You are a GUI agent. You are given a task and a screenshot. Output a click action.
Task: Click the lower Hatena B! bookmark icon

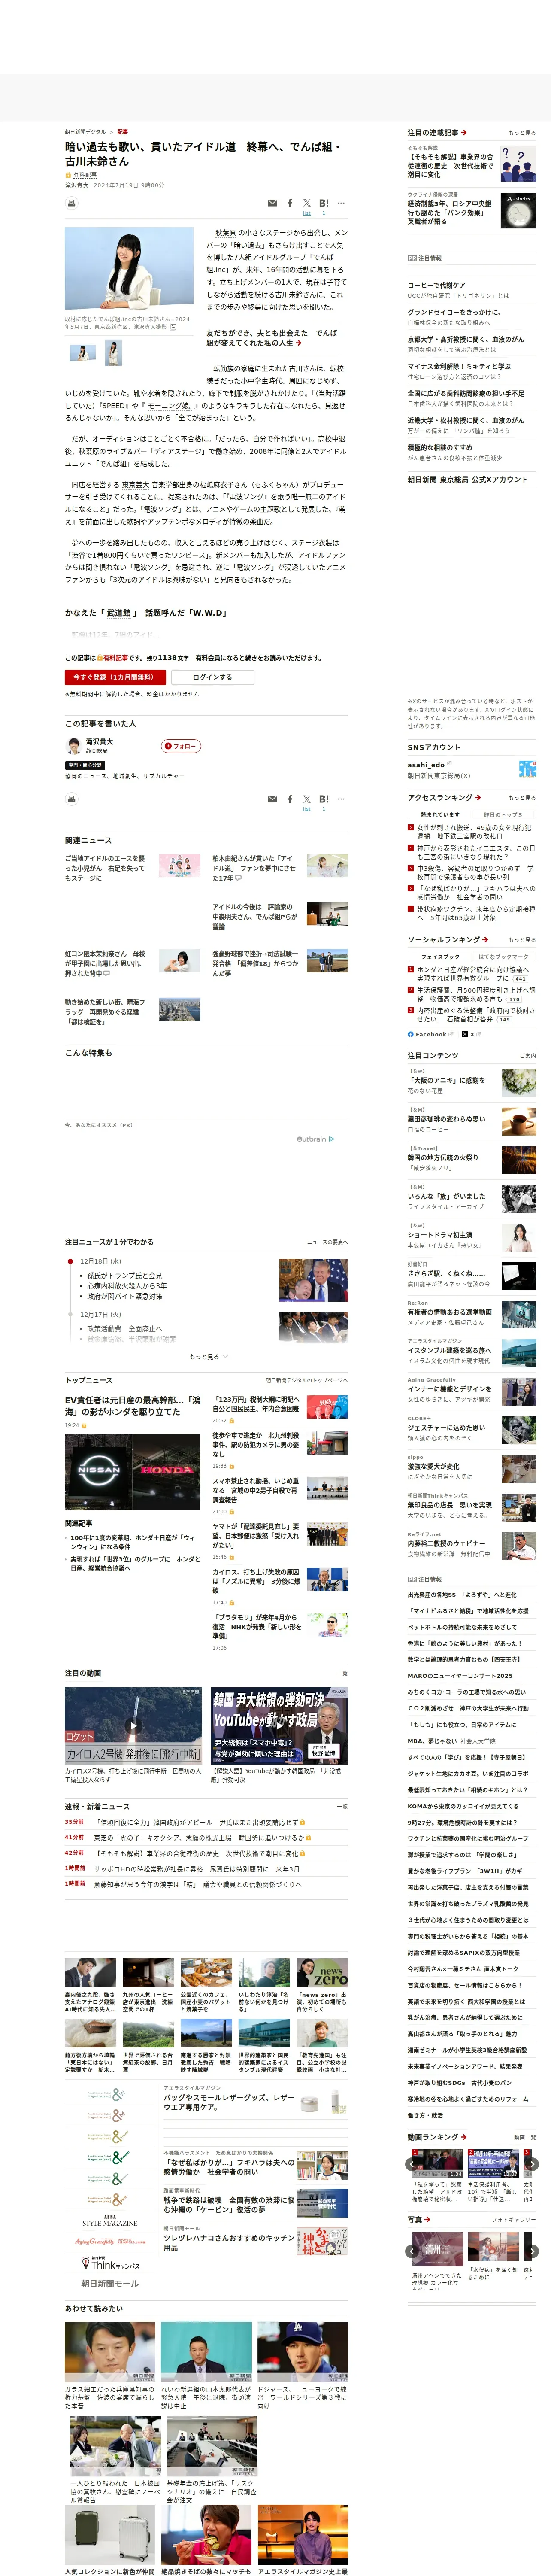324,799
